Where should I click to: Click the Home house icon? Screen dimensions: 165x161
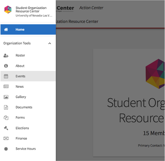pyautogui.click(x=6, y=30)
